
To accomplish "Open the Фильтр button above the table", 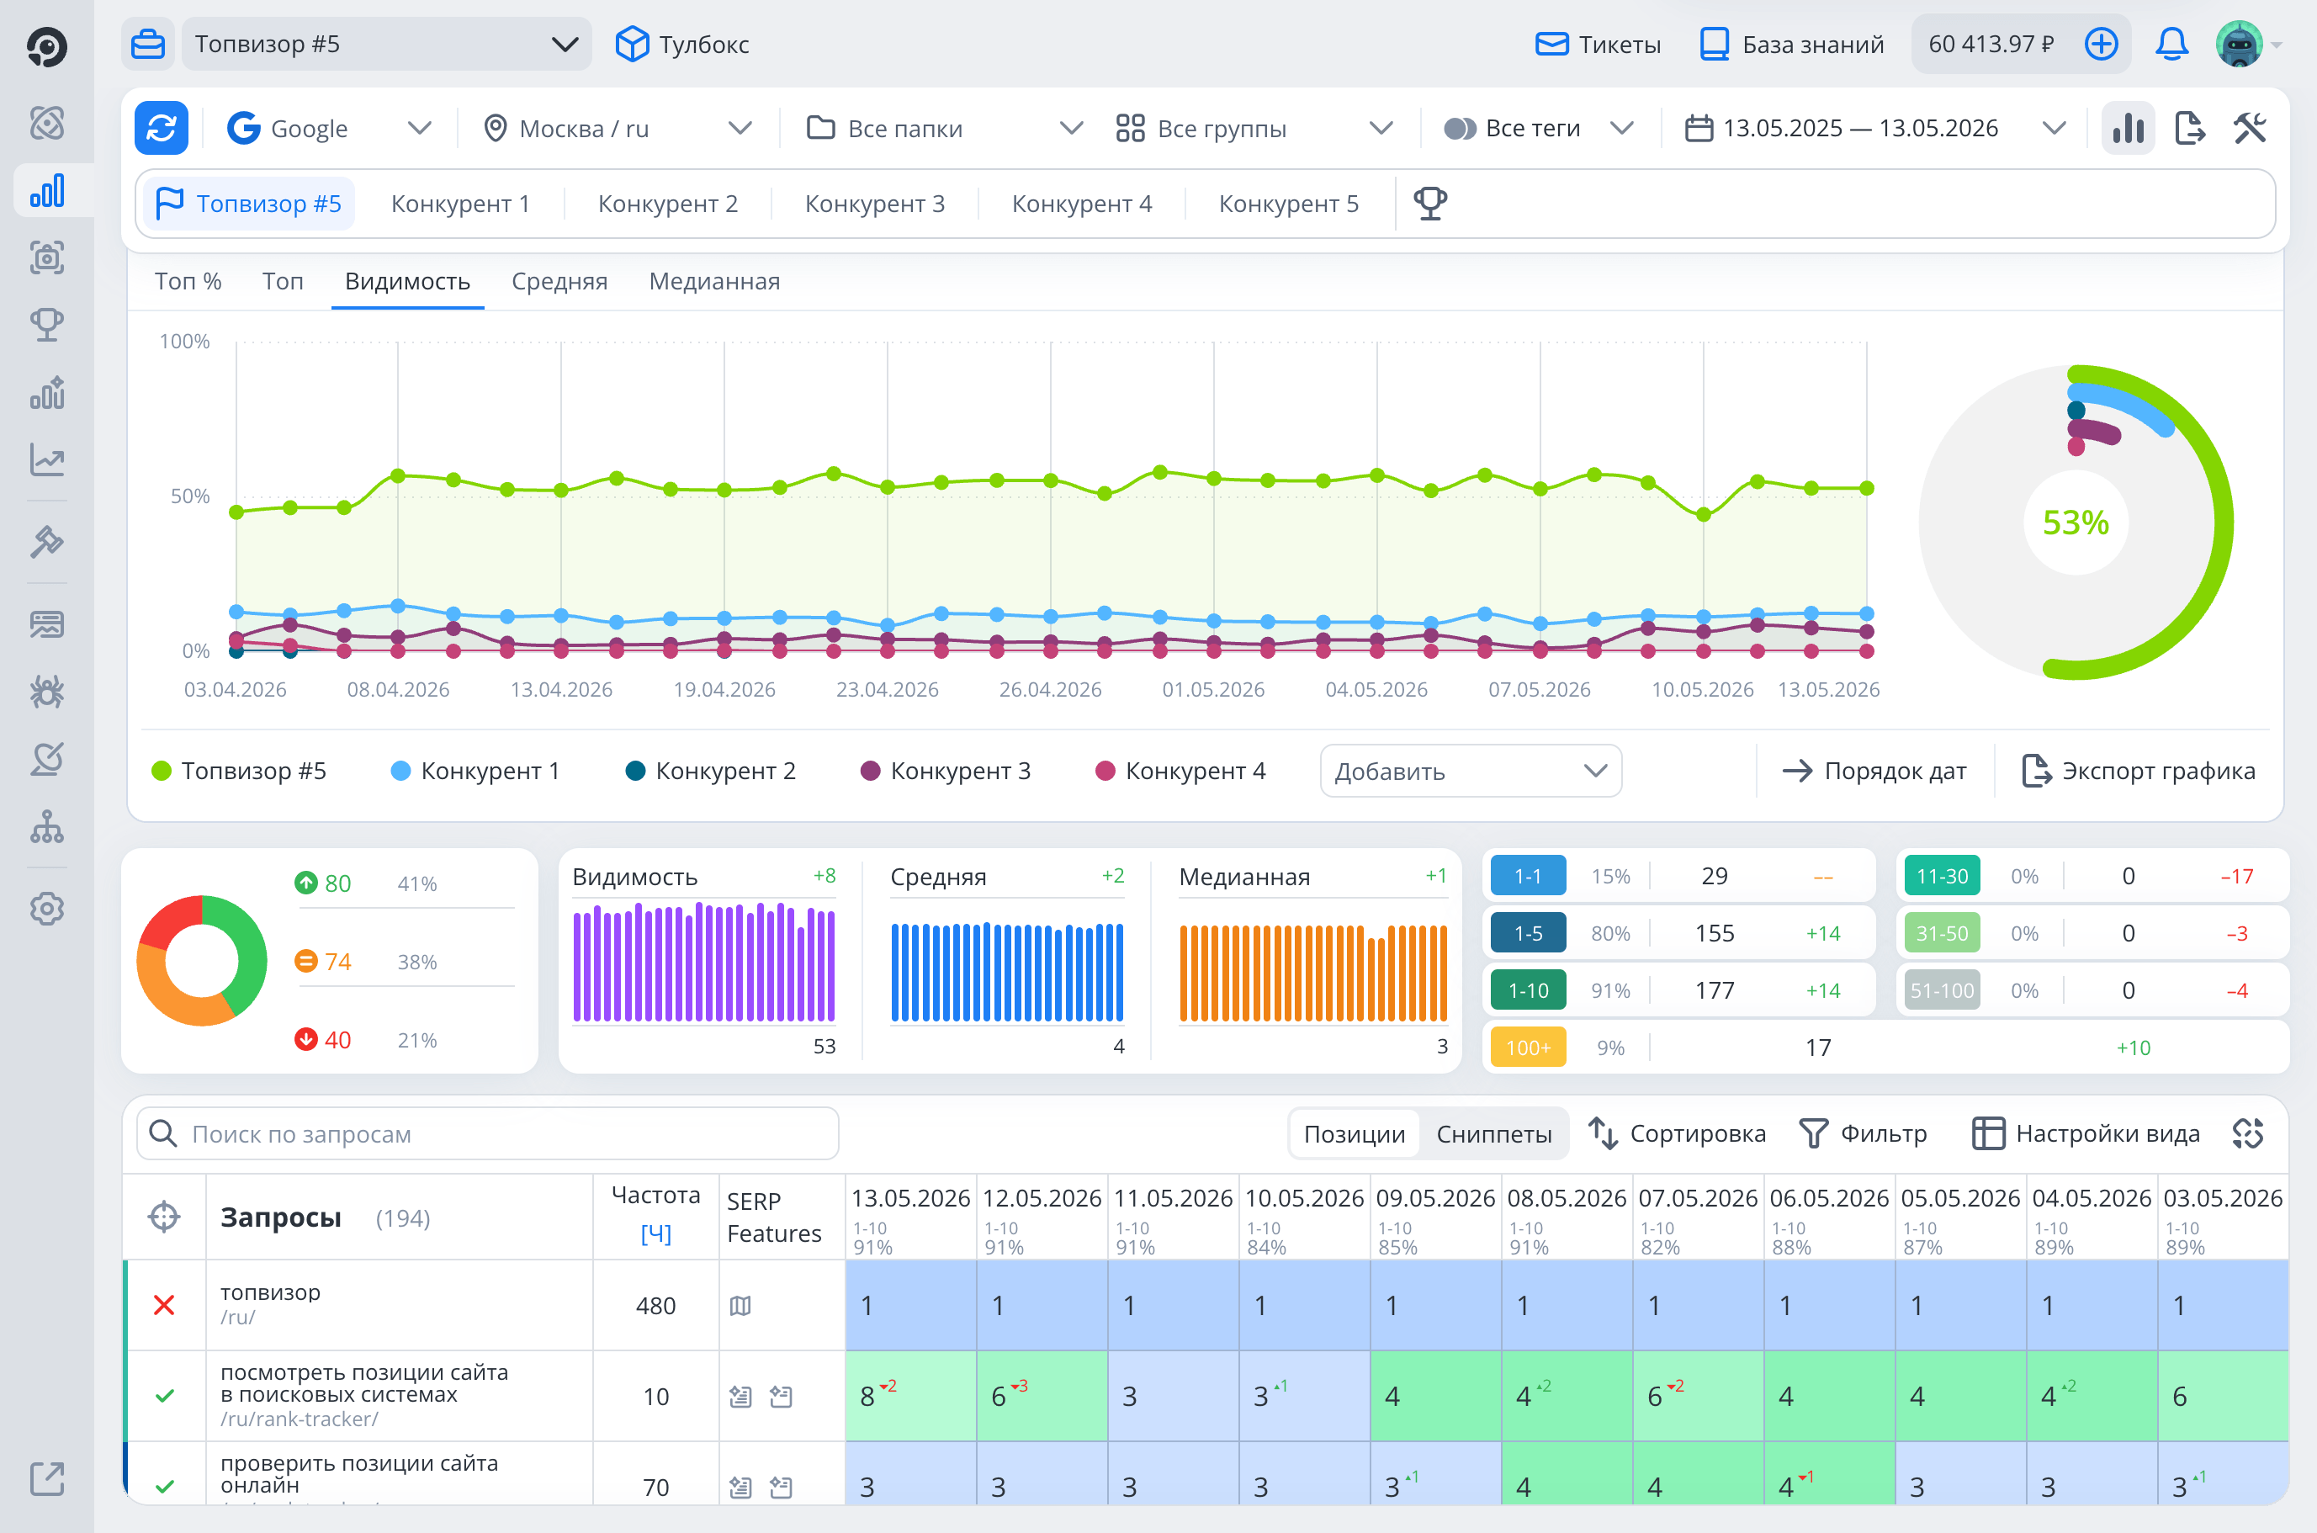I will (1863, 1134).
